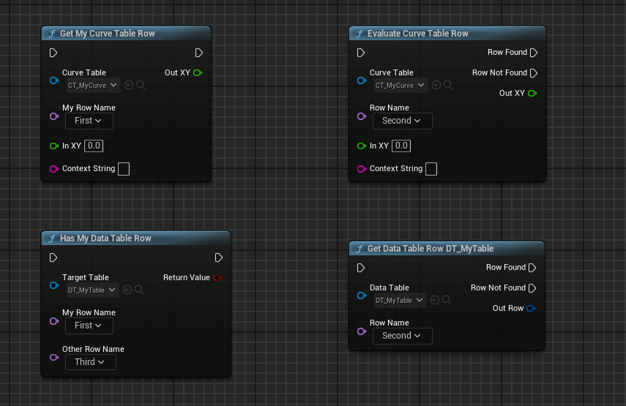Click output exec pin of Has My Data Table Row
The image size is (626, 406).
click(x=219, y=257)
